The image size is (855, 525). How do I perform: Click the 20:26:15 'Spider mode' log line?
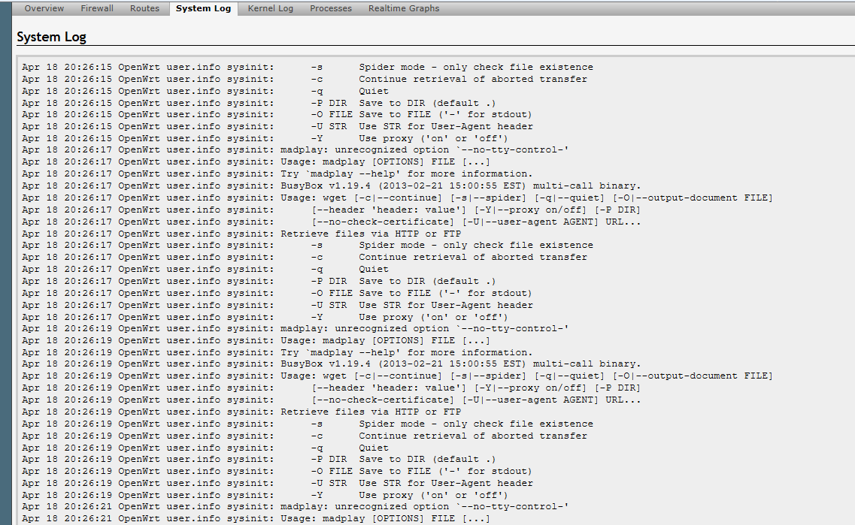pyautogui.click(x=308, y=67)
